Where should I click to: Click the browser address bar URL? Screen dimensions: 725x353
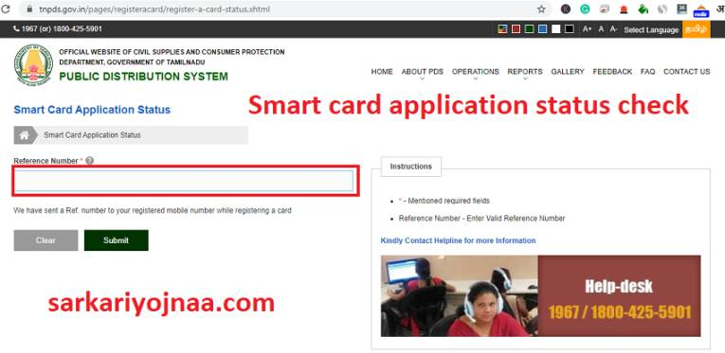(x=154, y=9)
